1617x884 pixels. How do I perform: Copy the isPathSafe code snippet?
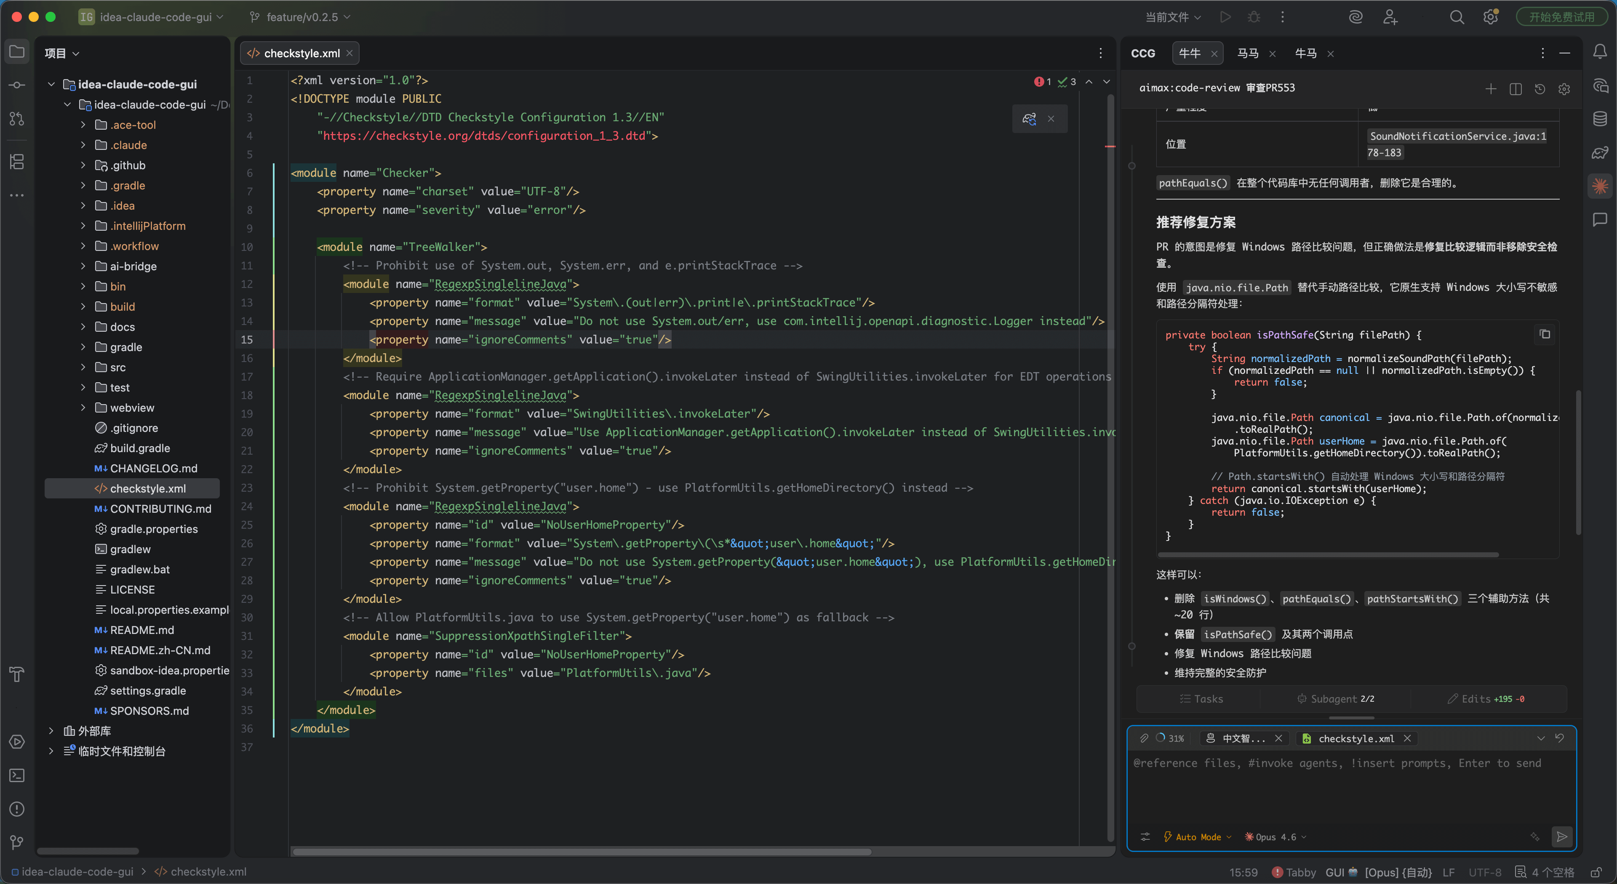point(1545,334)
